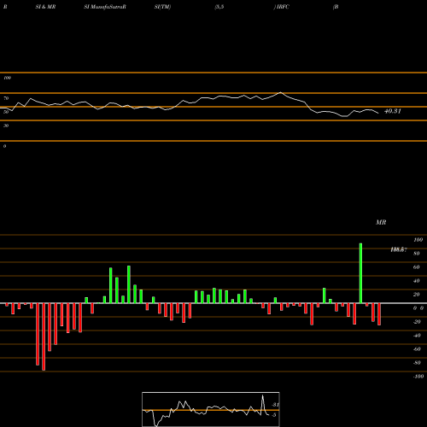Click the 'IRFC' symbol label in header
The width and height of the screenshot is (427, 427).
tap(283, 7)
